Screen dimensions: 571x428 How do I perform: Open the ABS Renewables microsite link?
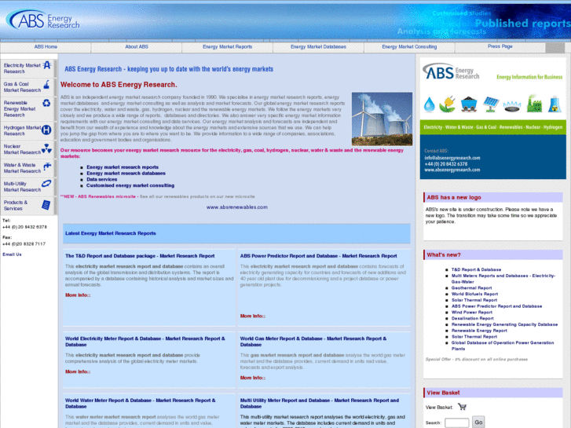98,196
